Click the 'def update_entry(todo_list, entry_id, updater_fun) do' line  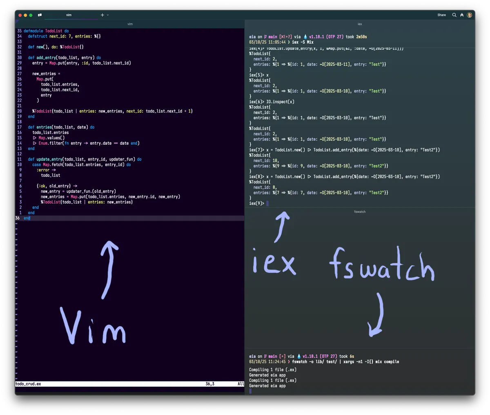[x=85, y=159]
